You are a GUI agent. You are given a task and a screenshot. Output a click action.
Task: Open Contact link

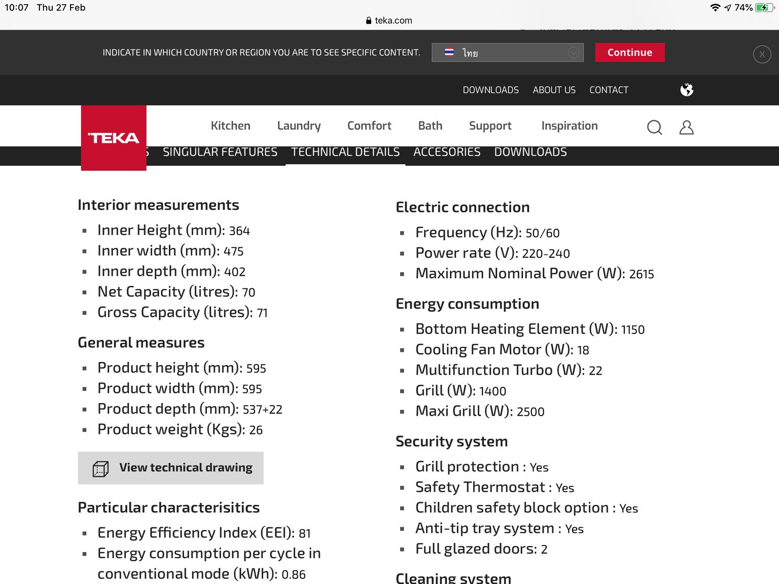pyautogui.click(x=609, y=90)
